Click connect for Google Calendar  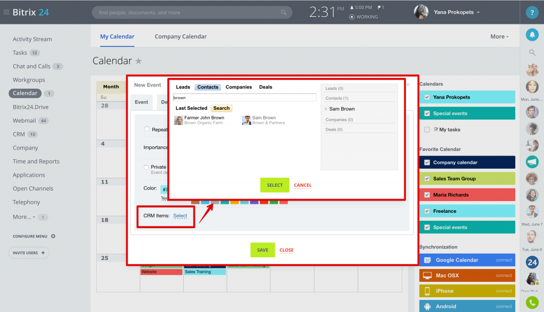[x=504, y=260]
